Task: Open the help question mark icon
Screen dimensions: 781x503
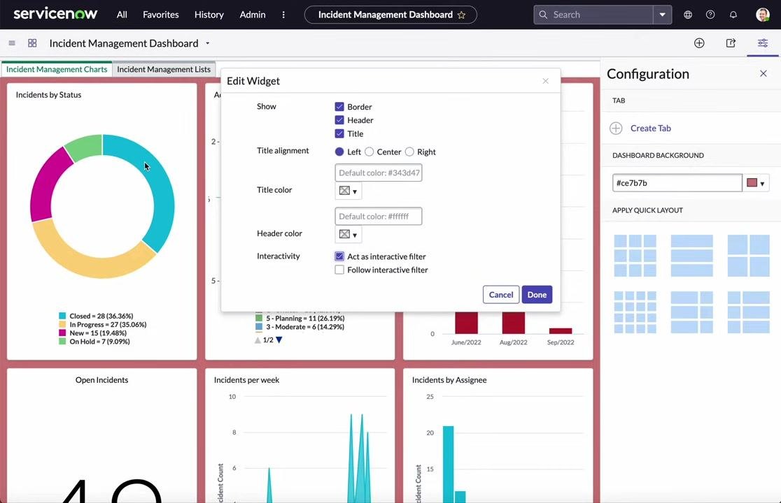Action: [x=710, y=15]
